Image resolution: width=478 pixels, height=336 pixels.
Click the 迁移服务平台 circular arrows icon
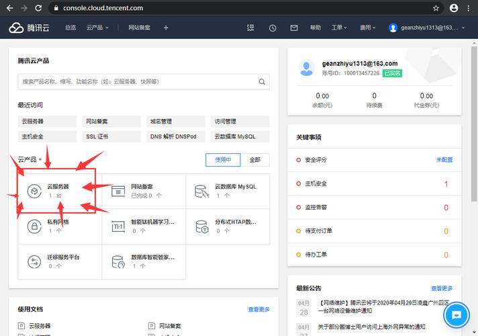coord(34,262)
